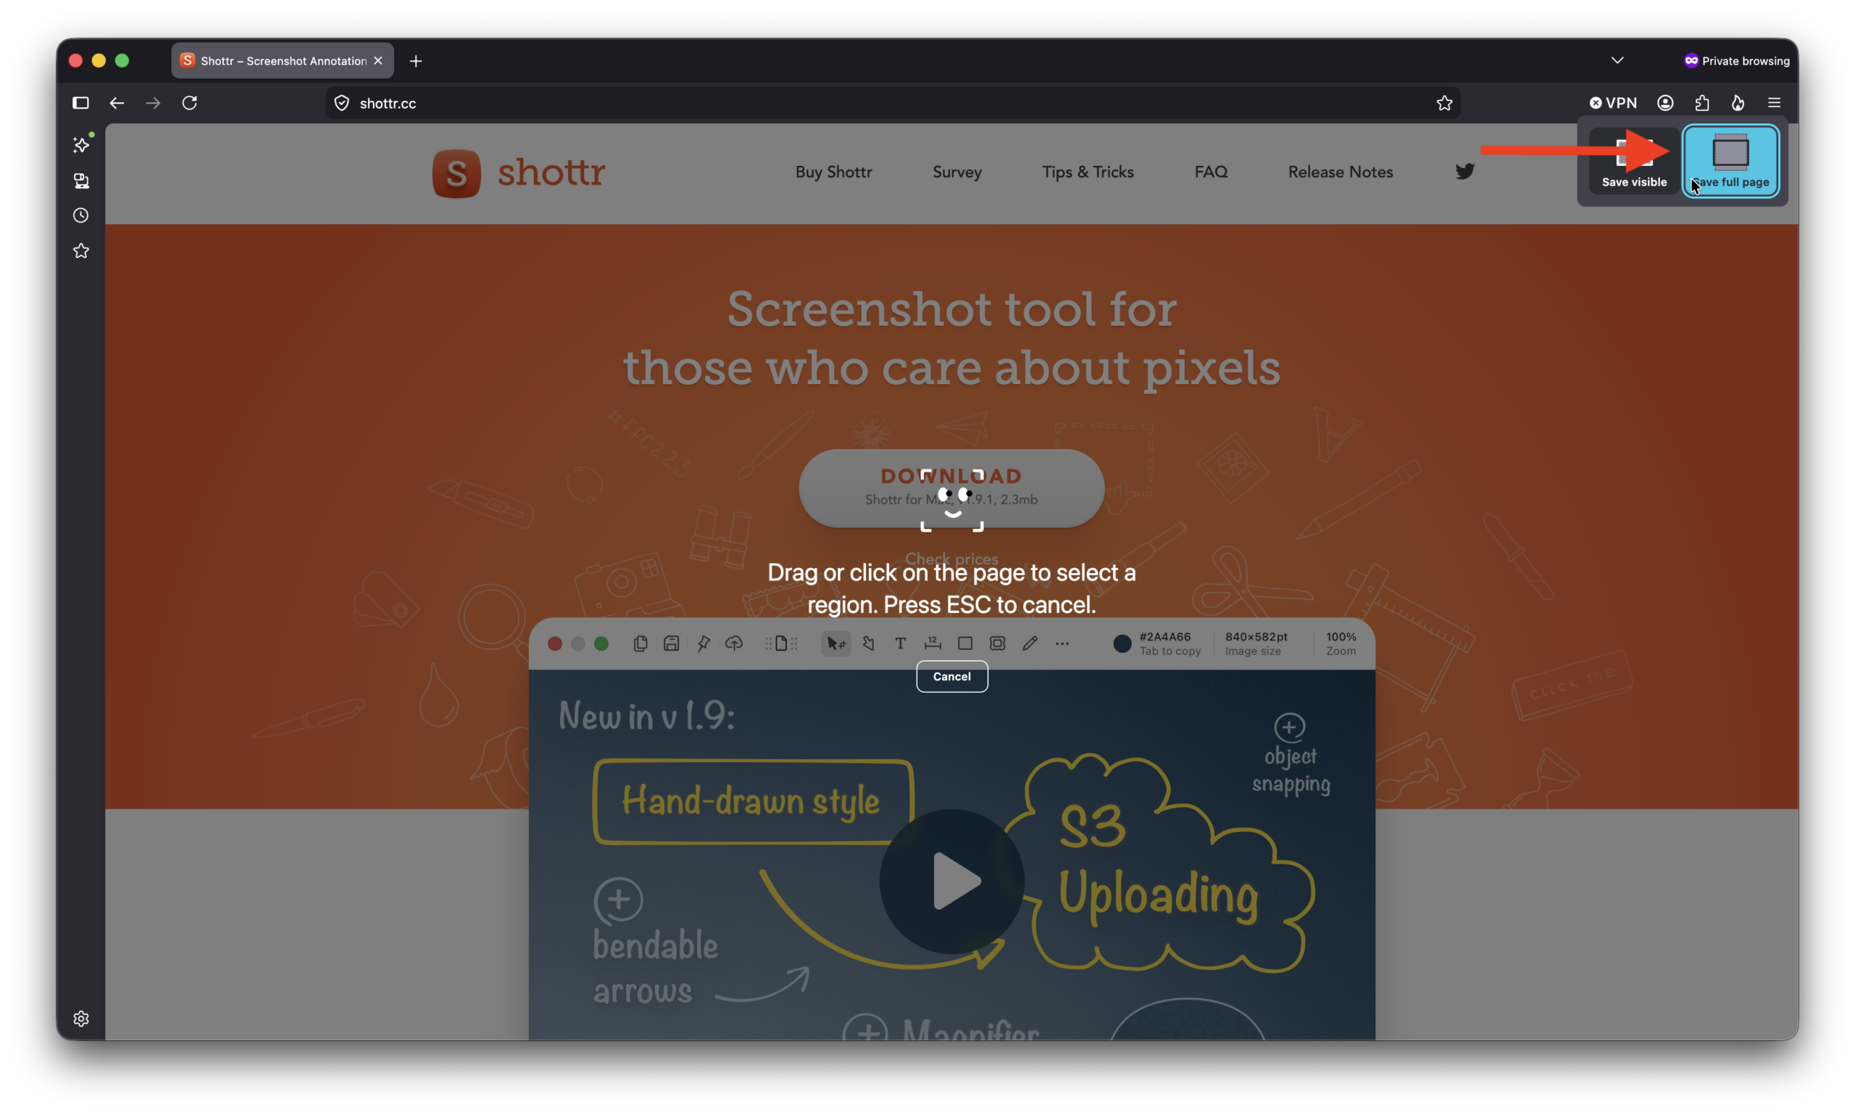This screenshot has height=1115, width=1855.
Task: Open the three-dots more tools in Shottr preview
Action: 1061,643
